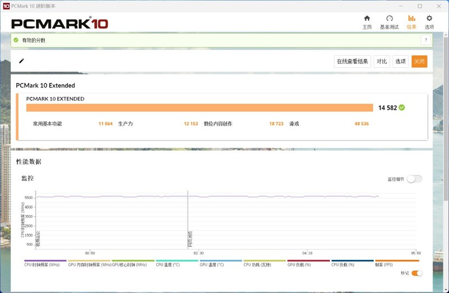This screenshot has height=293, width=449.
Task: Click the 常用基本功能 score 11 064
Action: pos(106,123)
